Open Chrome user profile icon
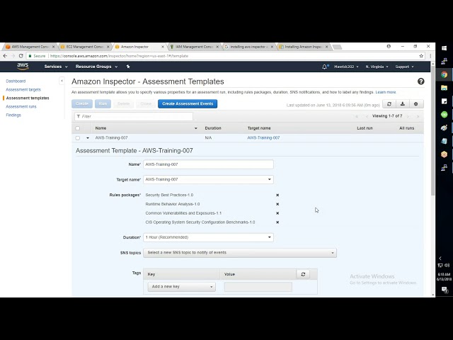453x340 pixels. pyautogui.click(x=389, y=46)
